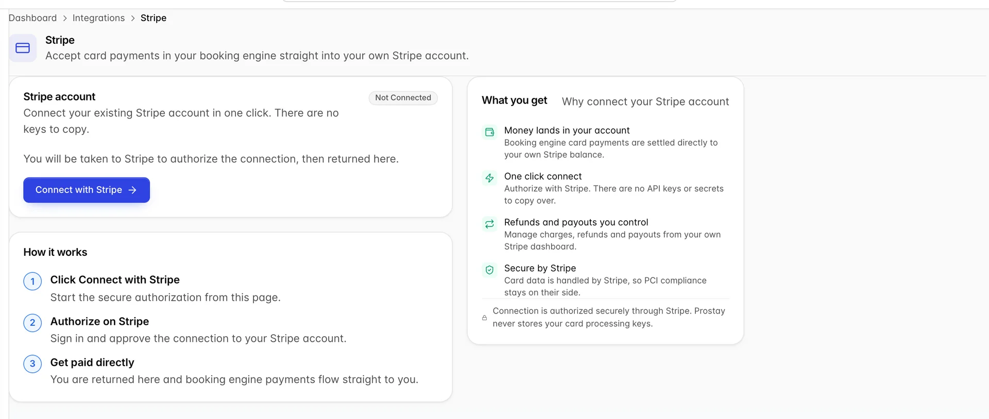Screen dimensions: 989x419
Task: Click 'Money lands in your account' title
Action: [567, 130]
